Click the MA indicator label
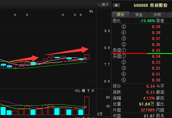This screenshot has height=118, width=172. click(91, 11)
